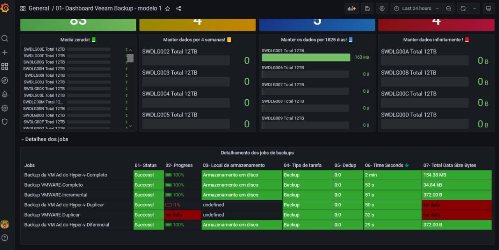
Task: Click the 04- Tipo de tarefa header
Action: coord(303,165)
